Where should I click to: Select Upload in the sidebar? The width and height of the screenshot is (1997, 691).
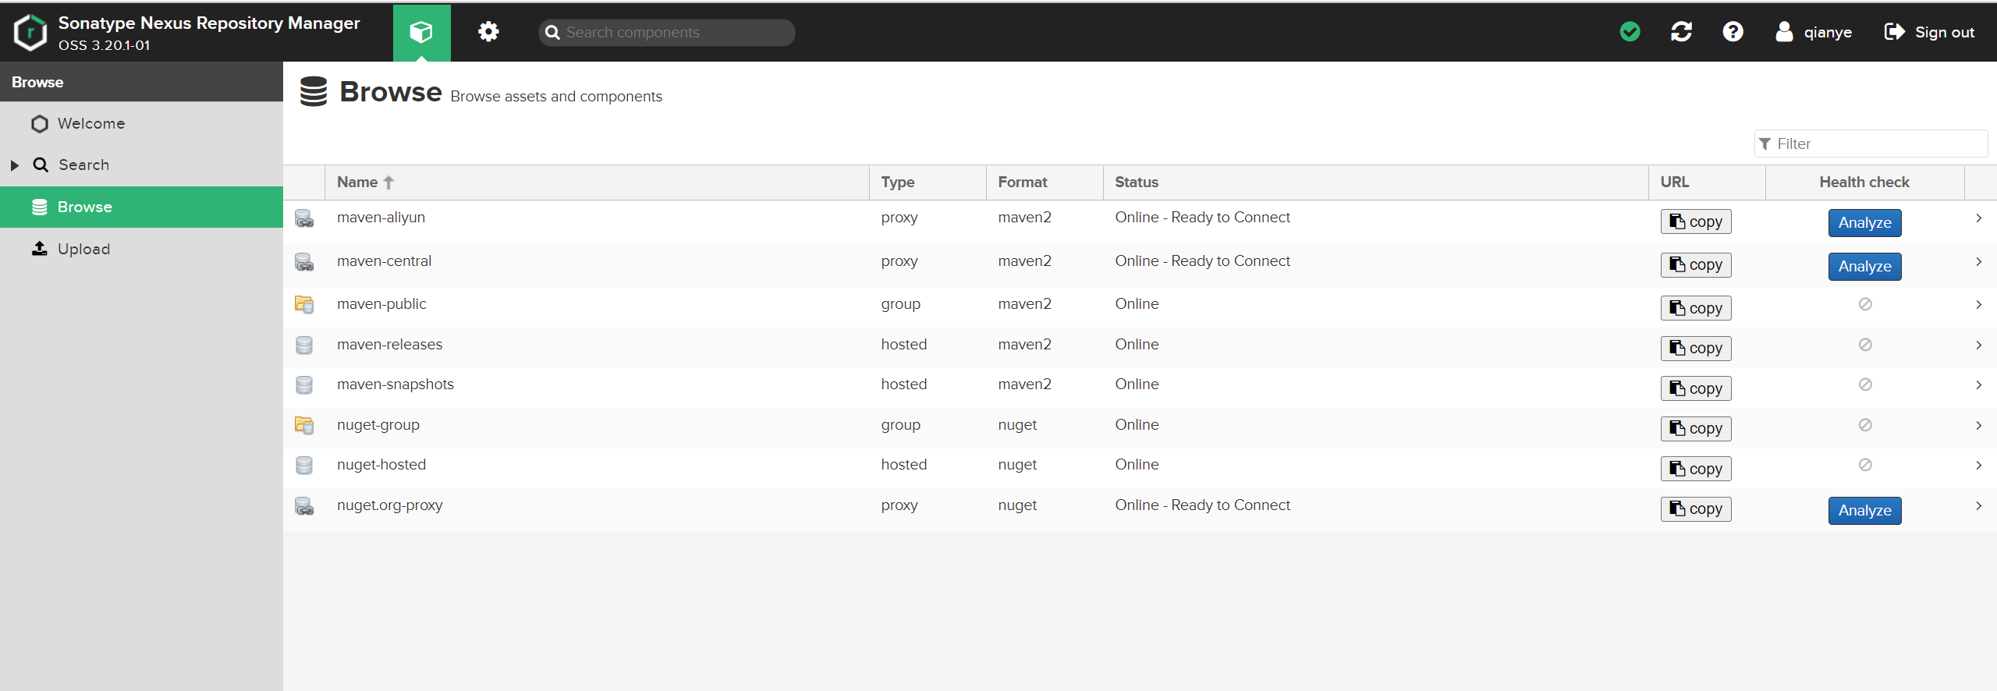[141, 249]
